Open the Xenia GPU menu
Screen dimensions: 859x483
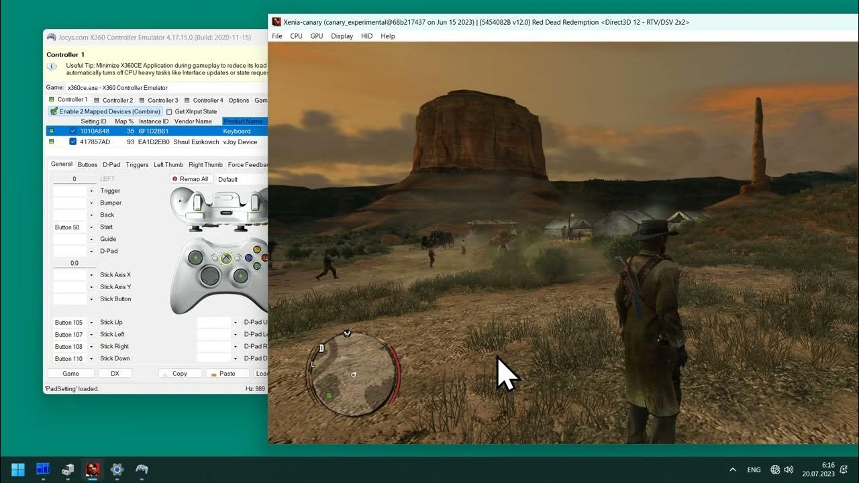(x=317, y=36)
